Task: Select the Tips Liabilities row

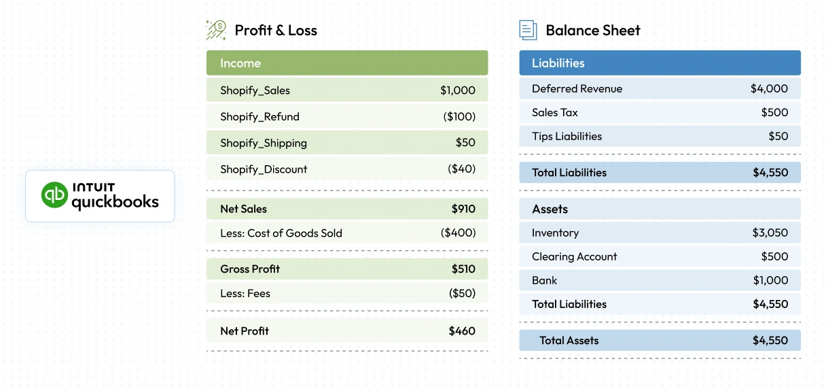Action: pyautogui.click(x=659, y=136)
